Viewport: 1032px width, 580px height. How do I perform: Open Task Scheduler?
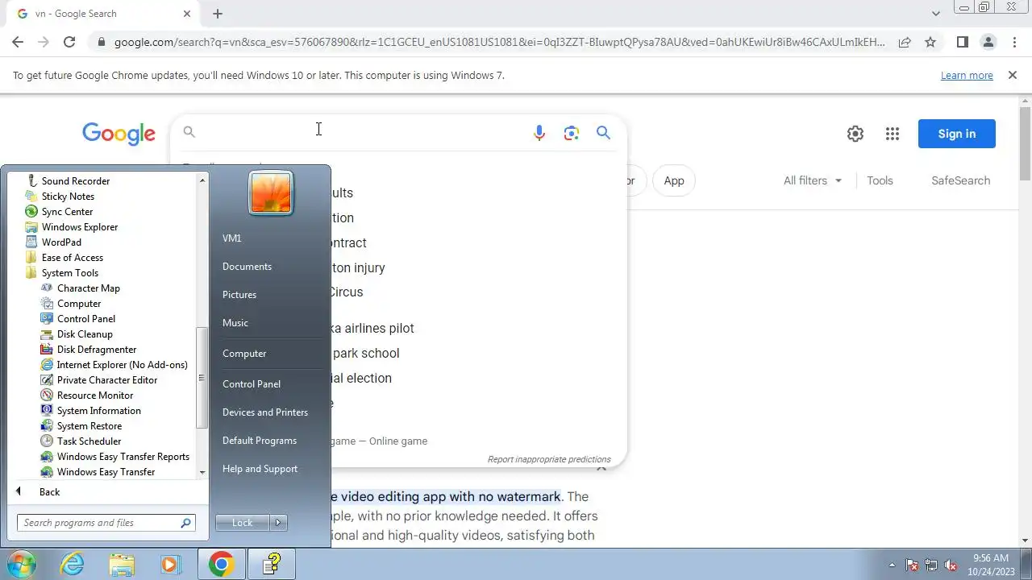tap(89, 441)
